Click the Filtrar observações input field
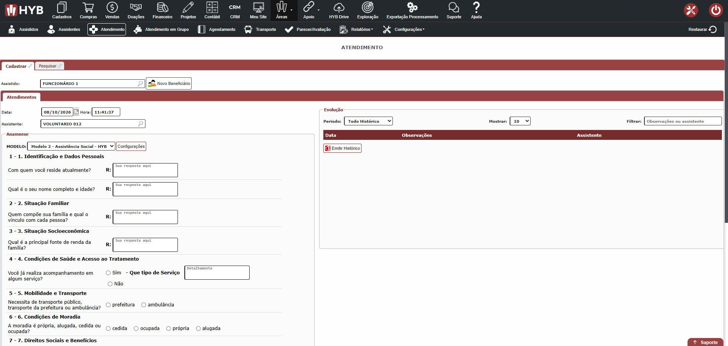The width and height of the screenshot is (728, 346). click(683, 121)
